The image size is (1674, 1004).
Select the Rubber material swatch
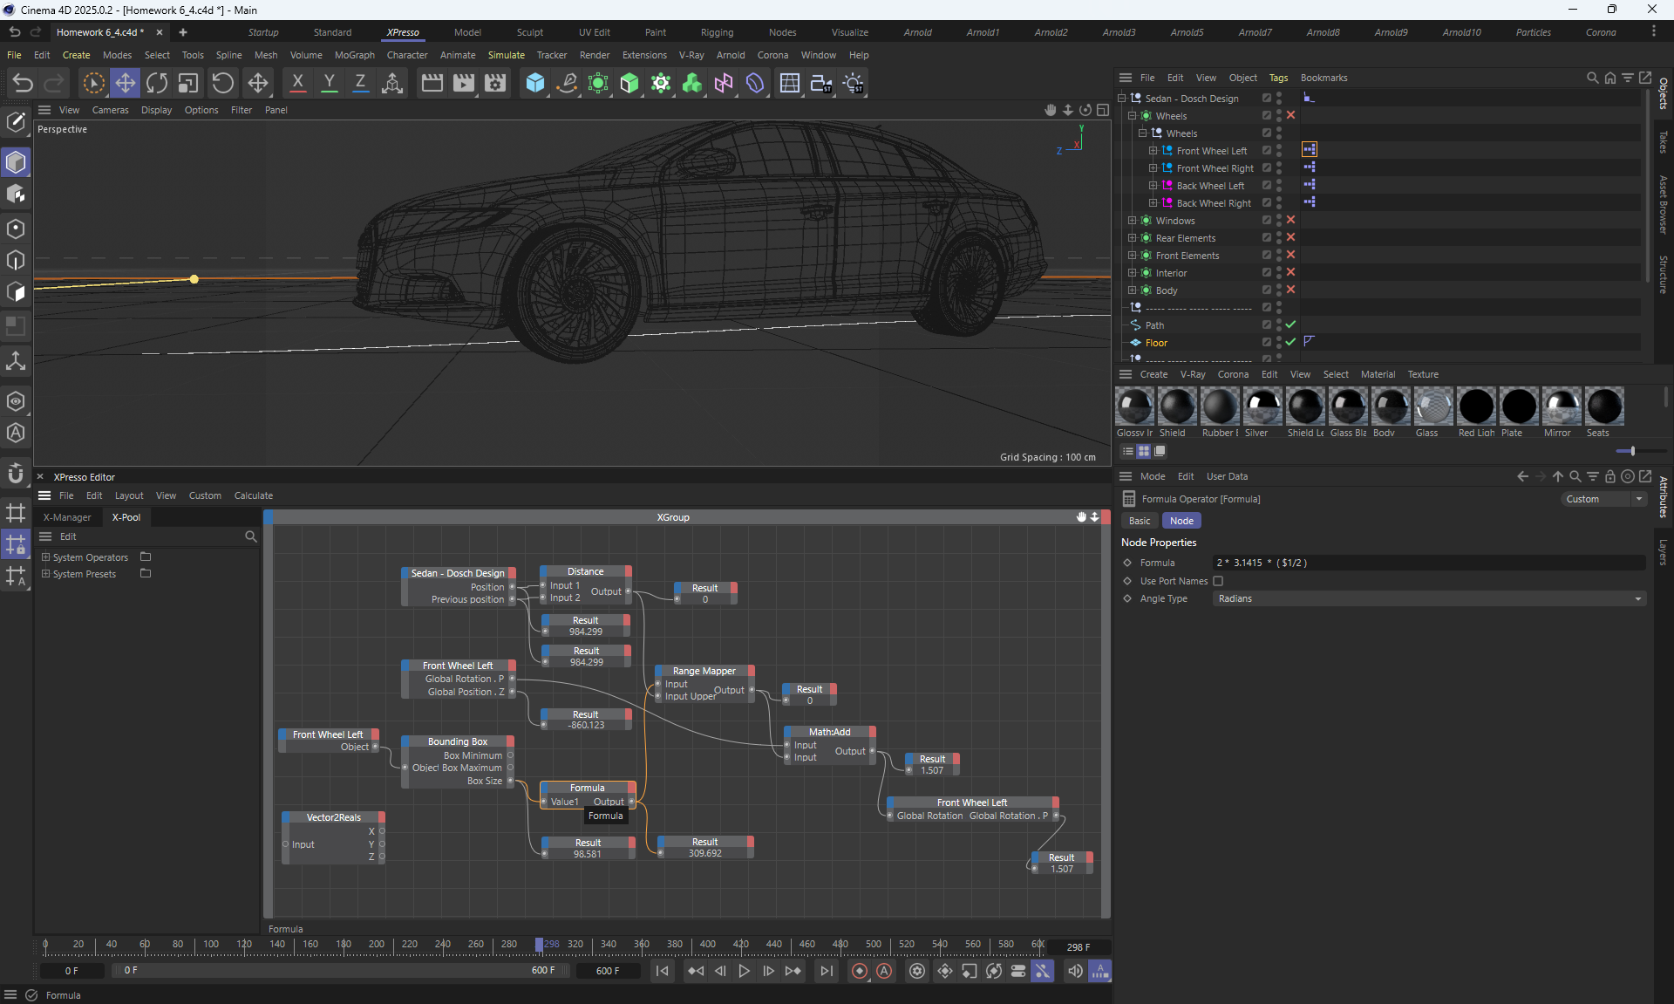tap(1219, 407)
